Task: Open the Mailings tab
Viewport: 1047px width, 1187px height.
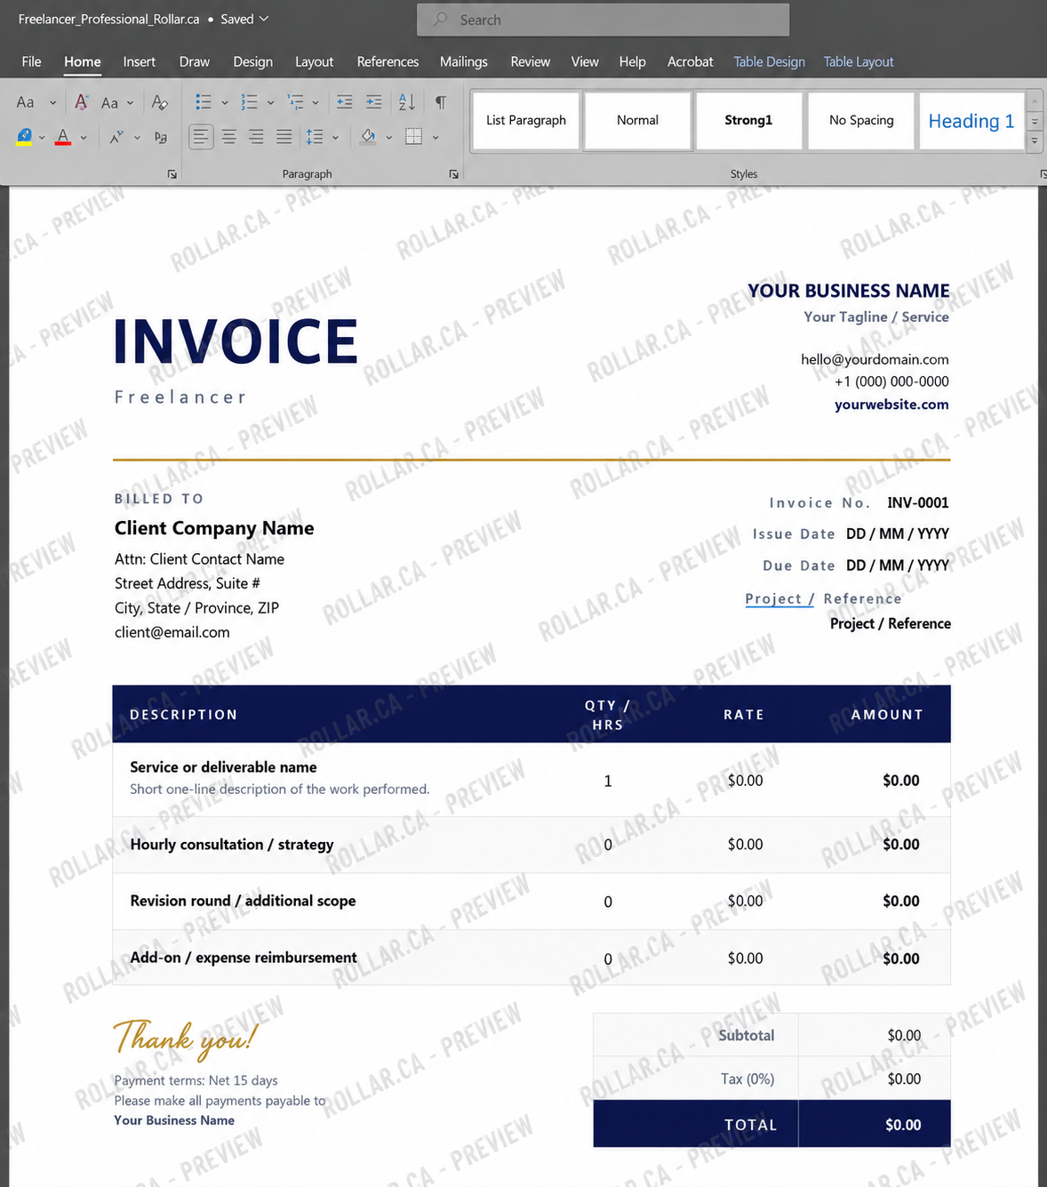Action: pyautogui.click(x=463, y=61)
